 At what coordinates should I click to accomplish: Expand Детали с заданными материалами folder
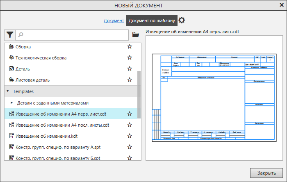click(12, 102)
